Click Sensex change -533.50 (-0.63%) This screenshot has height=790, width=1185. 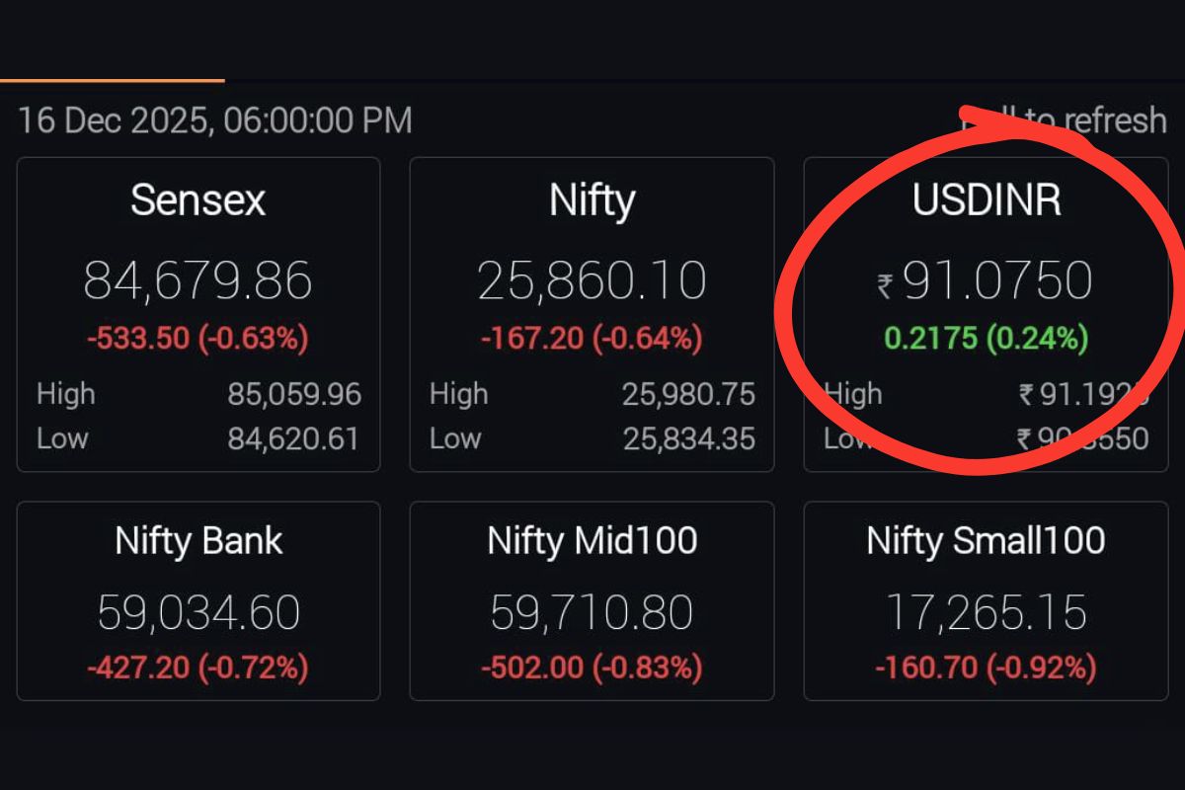coord(197,339)
